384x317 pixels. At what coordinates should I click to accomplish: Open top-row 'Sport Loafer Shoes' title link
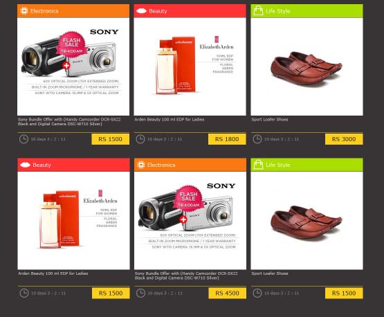(x=270, y=120)
